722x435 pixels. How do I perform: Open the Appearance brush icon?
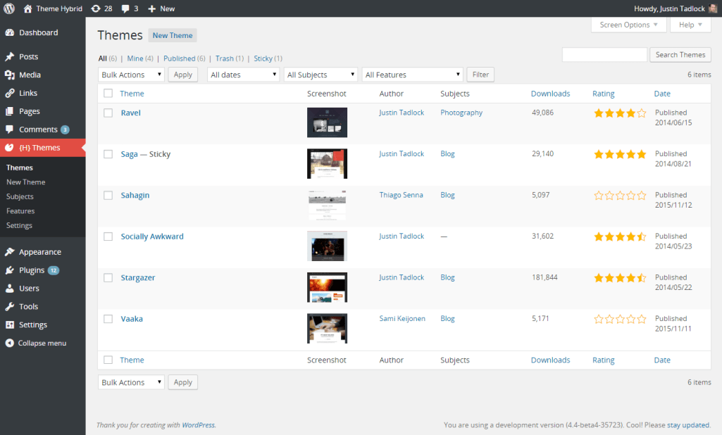10,252
